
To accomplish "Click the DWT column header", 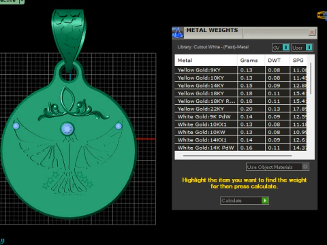I will [x=277, y=61].
